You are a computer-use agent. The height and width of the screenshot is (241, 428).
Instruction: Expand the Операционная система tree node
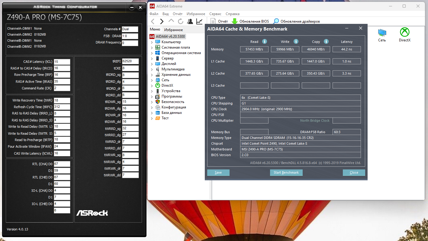[152, 53]
